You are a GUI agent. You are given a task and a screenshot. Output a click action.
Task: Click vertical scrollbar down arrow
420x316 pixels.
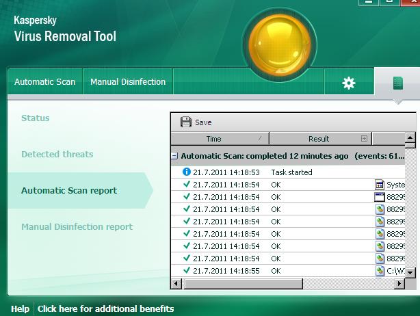click(x=410, y=273)
